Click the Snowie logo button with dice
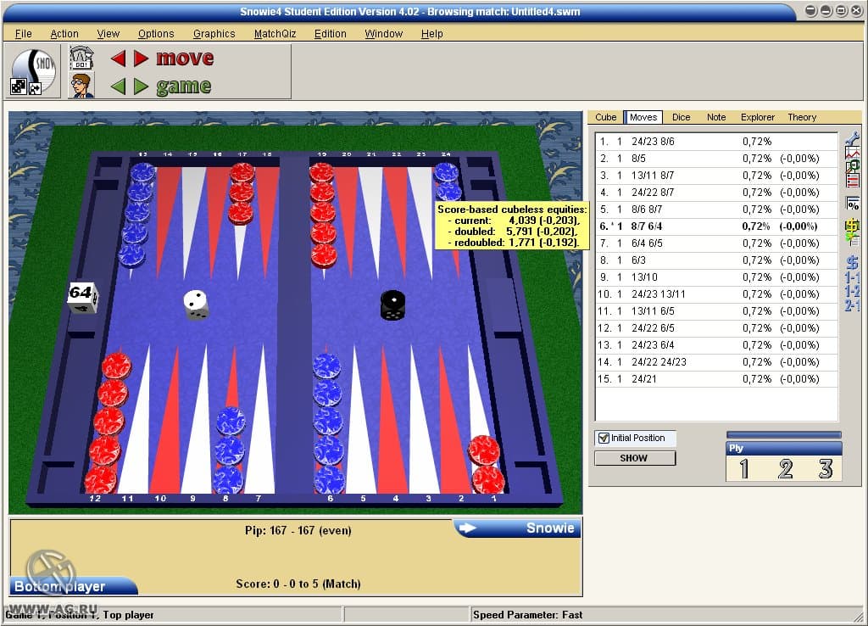This screenshot has height=626, width=868. (x=33, y=72)
